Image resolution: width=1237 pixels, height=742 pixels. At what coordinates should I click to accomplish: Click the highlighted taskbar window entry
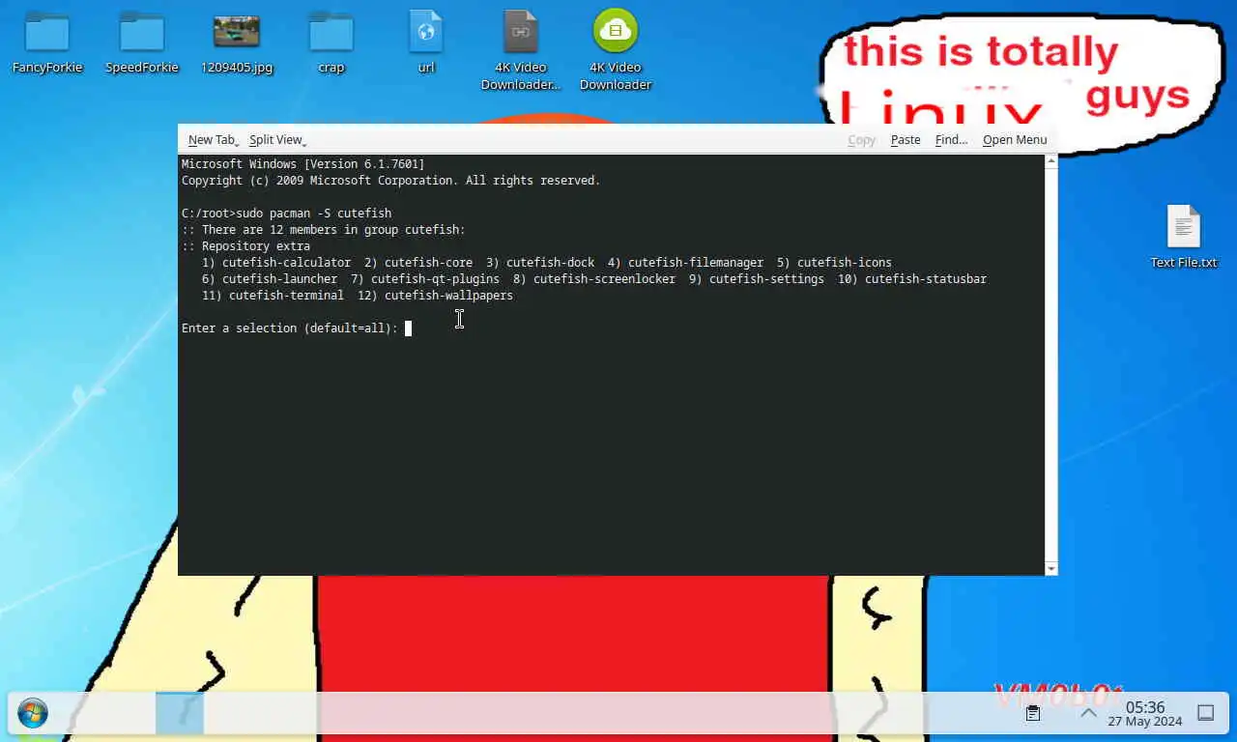click(180, 713)
